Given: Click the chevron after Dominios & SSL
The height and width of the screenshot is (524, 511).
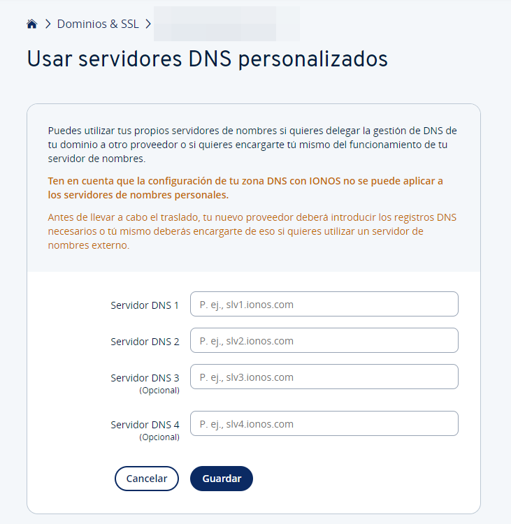Looking at the screenshot, I should [x=147, y=24].
